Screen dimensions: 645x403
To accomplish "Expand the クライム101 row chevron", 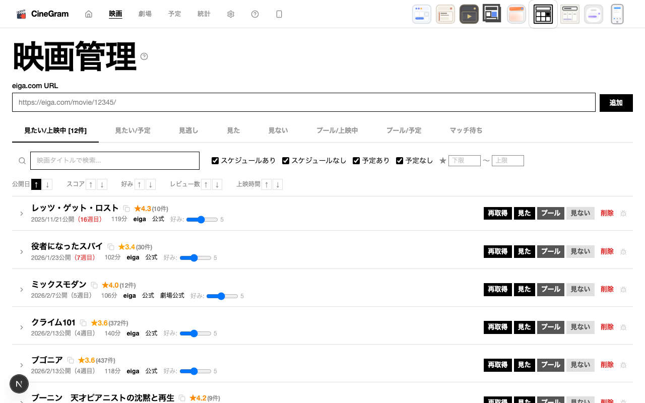I will pyautogui.click(x=22, y=327).
